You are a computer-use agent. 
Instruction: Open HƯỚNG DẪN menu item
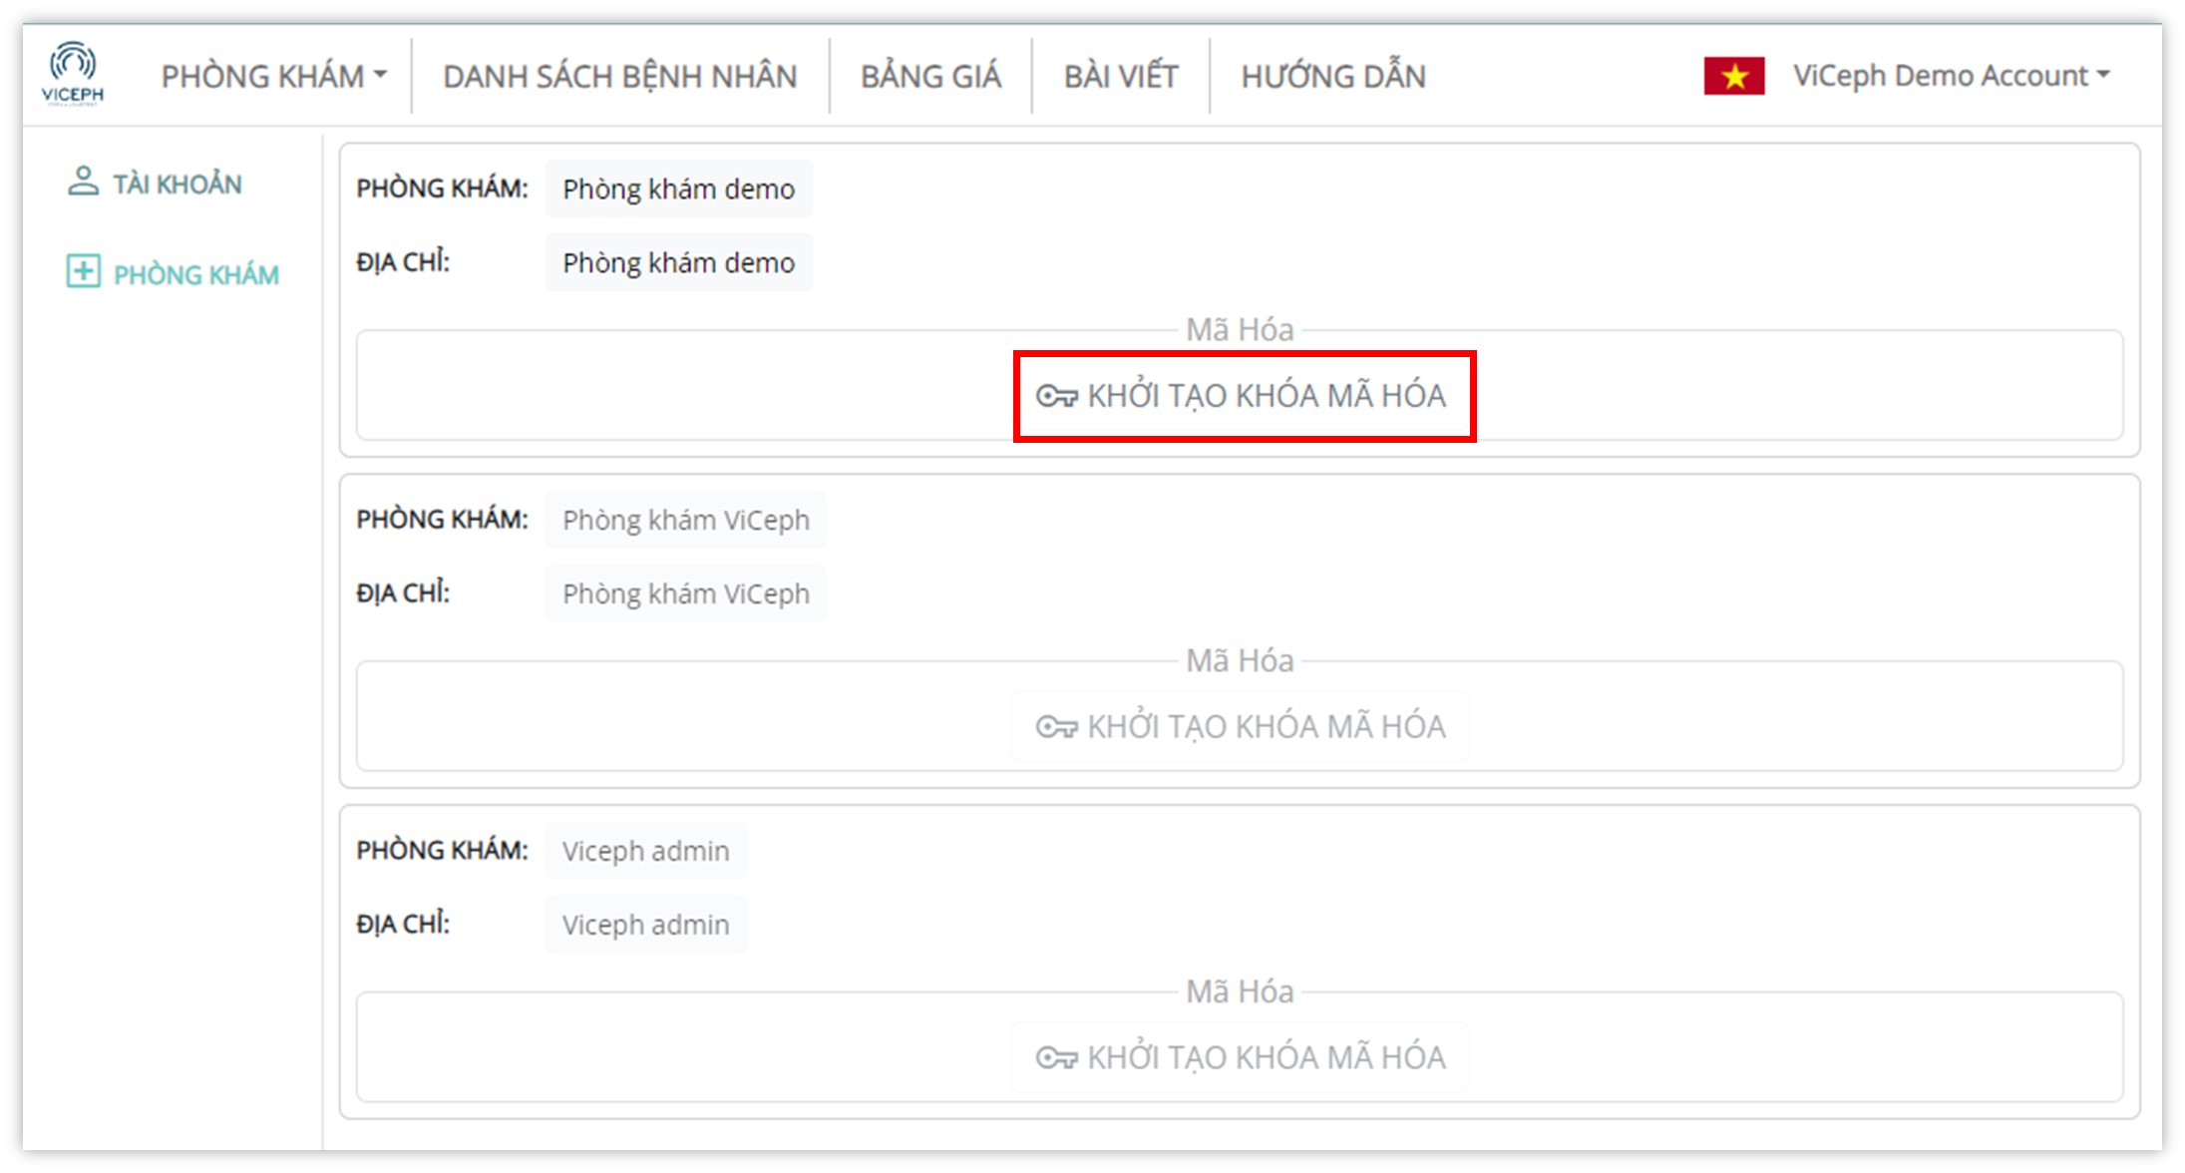[x=1333, y=76]
